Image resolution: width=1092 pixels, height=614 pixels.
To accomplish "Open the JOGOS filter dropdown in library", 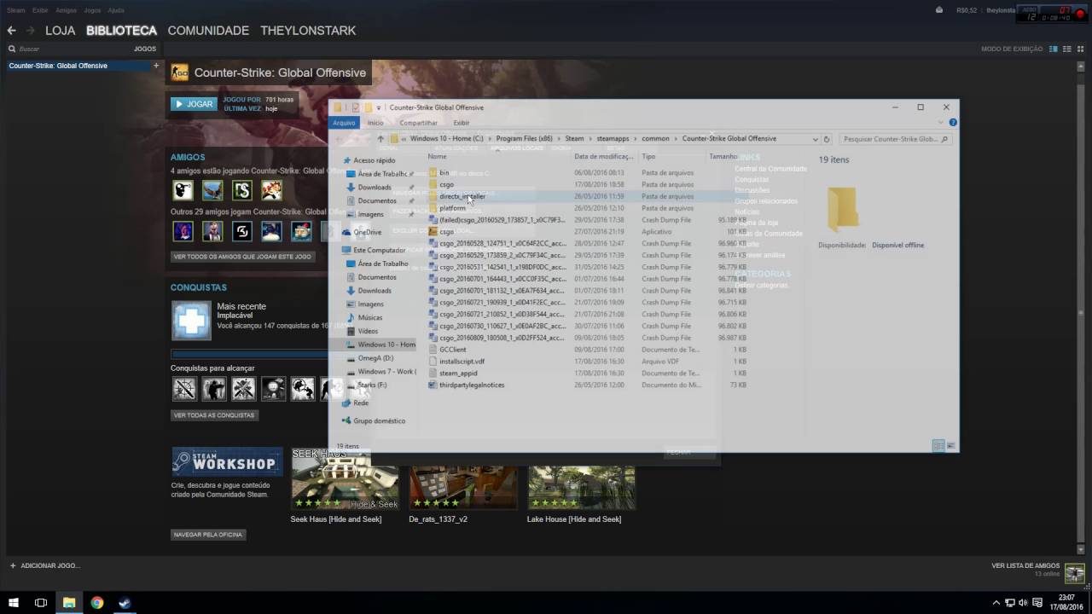I will point(145,49).
